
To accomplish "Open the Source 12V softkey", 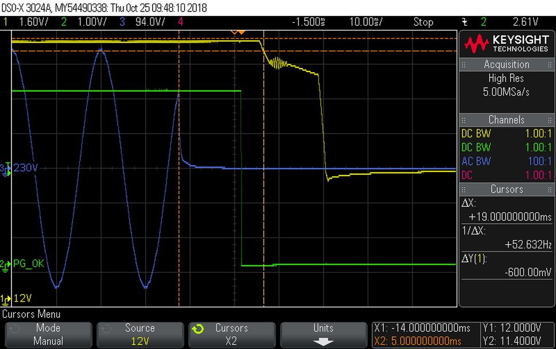I will 140,335.
